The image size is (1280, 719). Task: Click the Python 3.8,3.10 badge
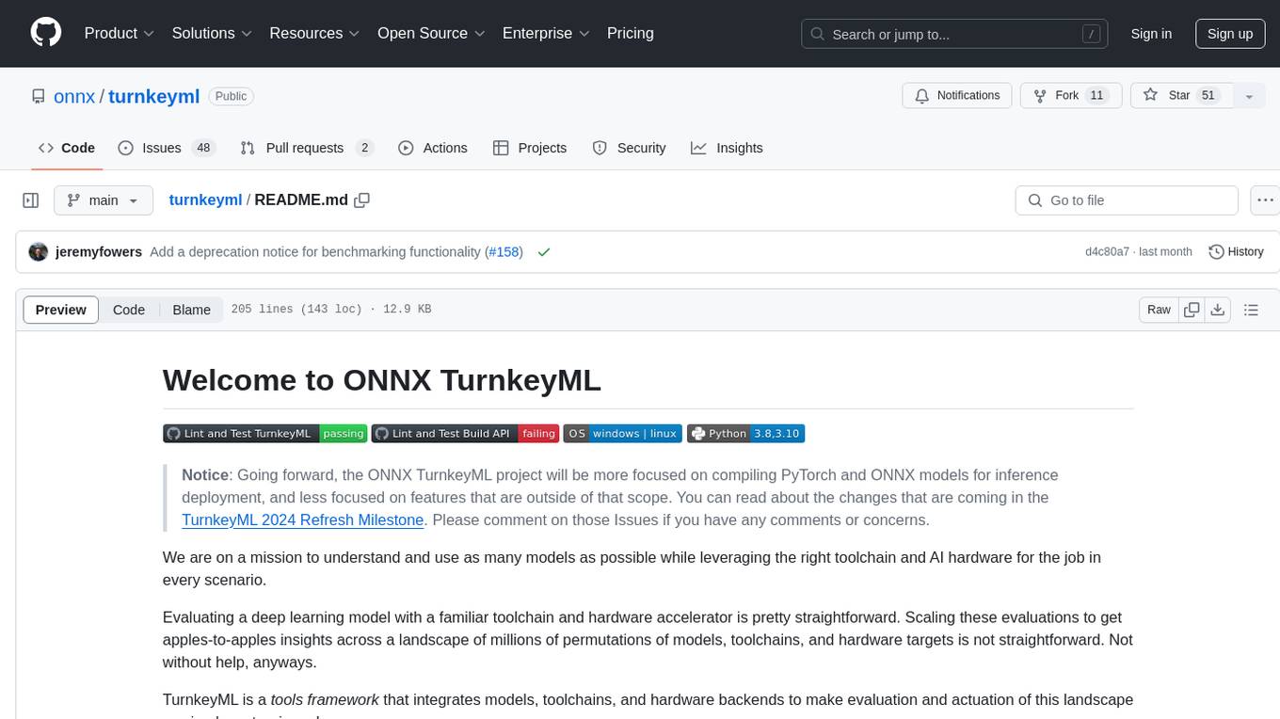point(745,433)
